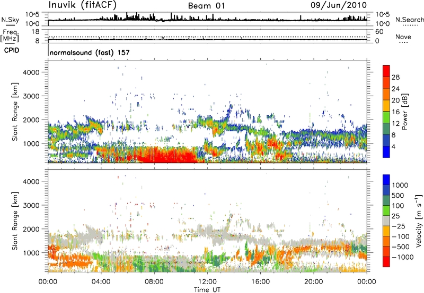The width and height of the screenshot is (424, 293).
Task: Pick the blue top segment of the velocity color bar
Action: pos(386,180)
